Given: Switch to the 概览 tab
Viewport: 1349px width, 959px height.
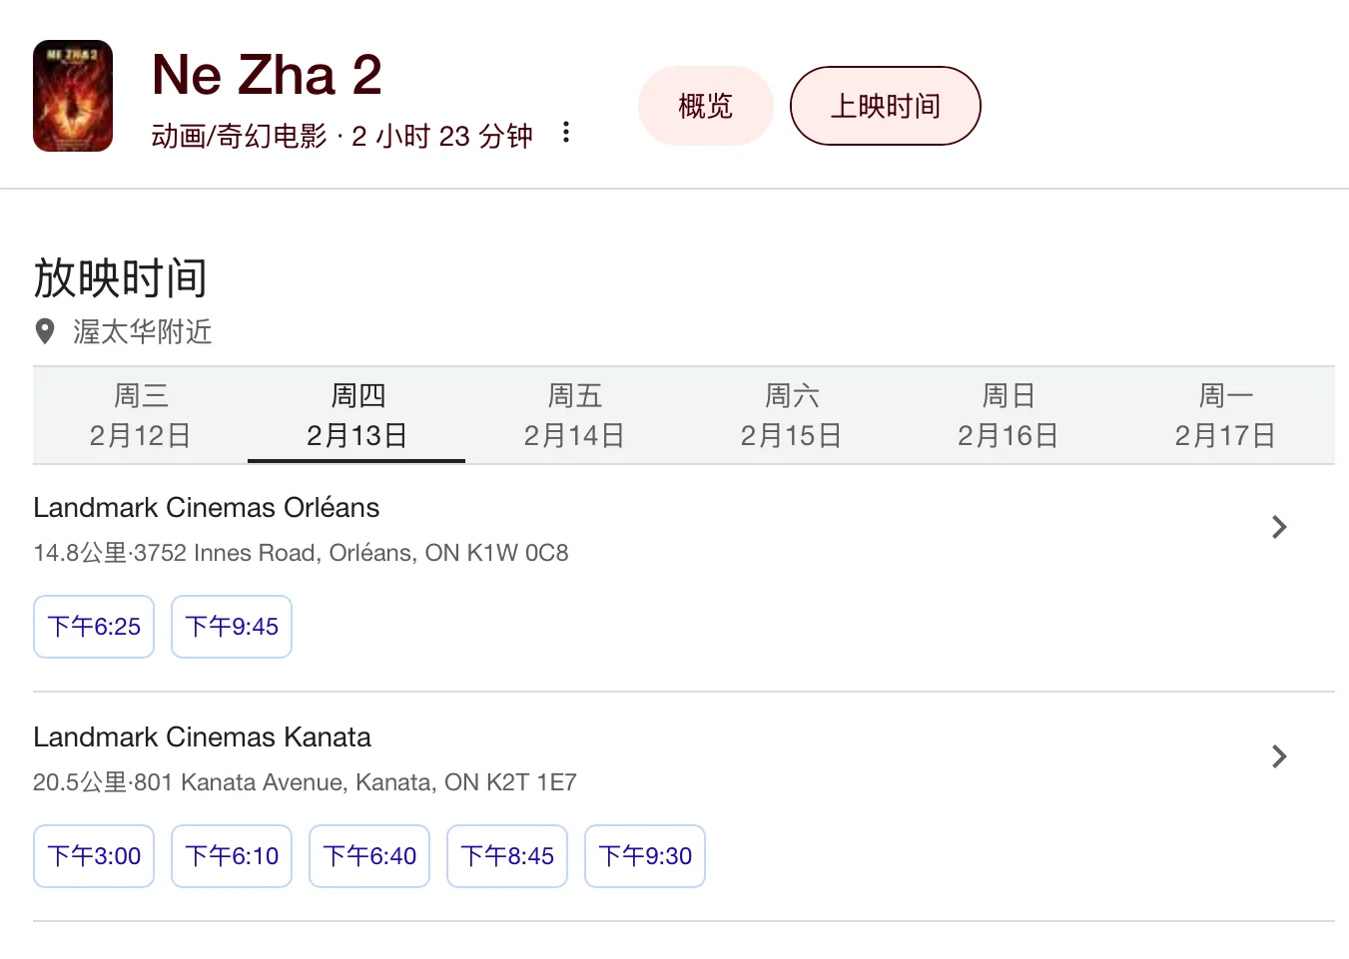Looking at the screenshot, I should (x=705, y=106).
